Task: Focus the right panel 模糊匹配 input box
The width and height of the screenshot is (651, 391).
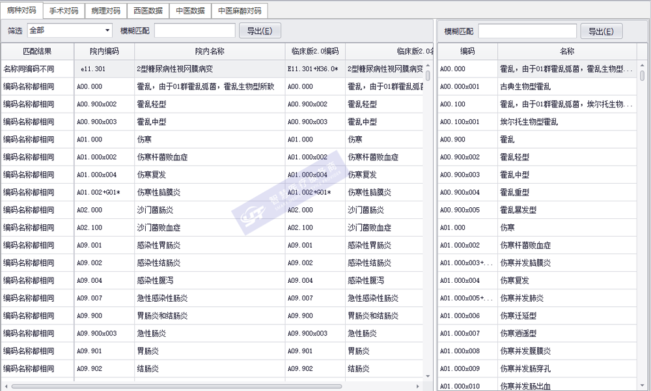Action: 527,31
